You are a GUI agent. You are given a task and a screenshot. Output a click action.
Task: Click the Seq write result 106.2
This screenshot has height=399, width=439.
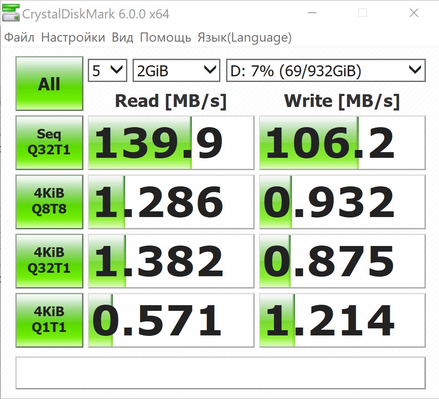[x=342, y=142]
